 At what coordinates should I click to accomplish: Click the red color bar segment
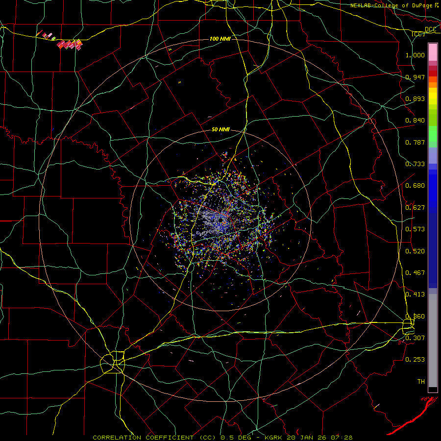[433, 73]
